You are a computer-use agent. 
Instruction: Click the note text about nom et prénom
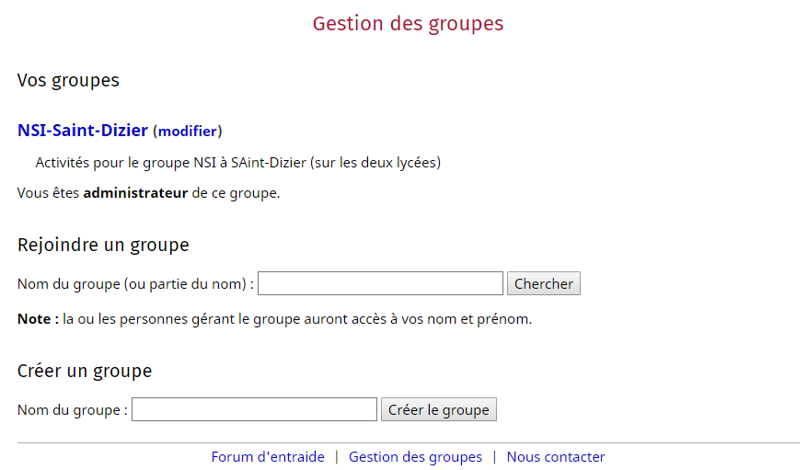(x=297, y=319)
